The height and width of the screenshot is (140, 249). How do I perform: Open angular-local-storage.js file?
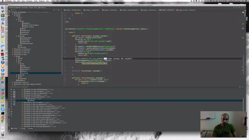click(x=30, y=25)
